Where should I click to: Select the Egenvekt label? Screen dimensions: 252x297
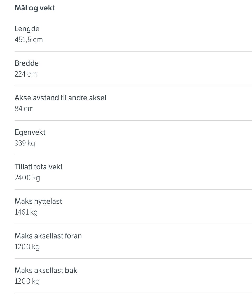click(30, 132)
